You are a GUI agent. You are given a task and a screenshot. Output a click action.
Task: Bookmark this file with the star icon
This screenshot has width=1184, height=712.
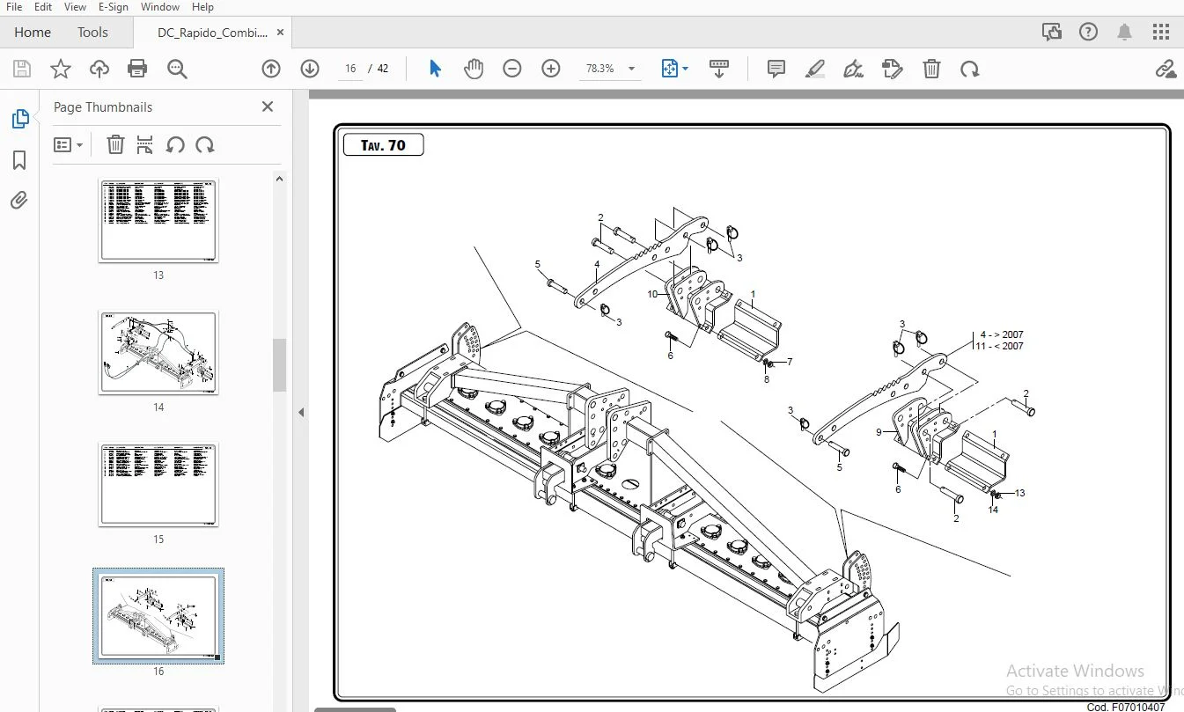click(60, 69)
